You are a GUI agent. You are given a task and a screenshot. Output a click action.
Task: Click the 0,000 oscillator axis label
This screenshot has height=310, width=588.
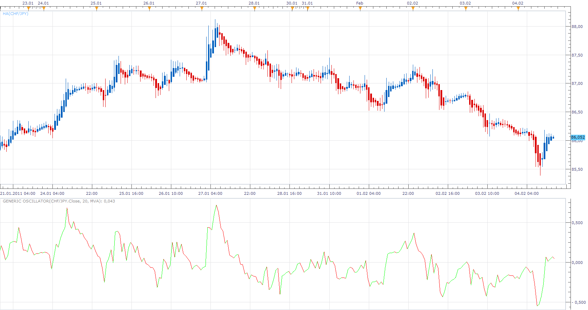pyautogui.click(x=577, y=263)
